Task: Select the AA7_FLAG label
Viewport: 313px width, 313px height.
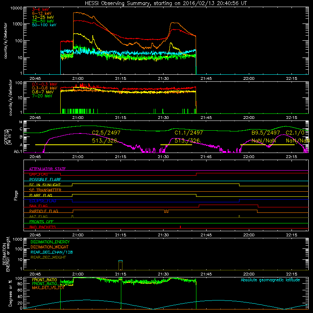Action: coord(38,216)
